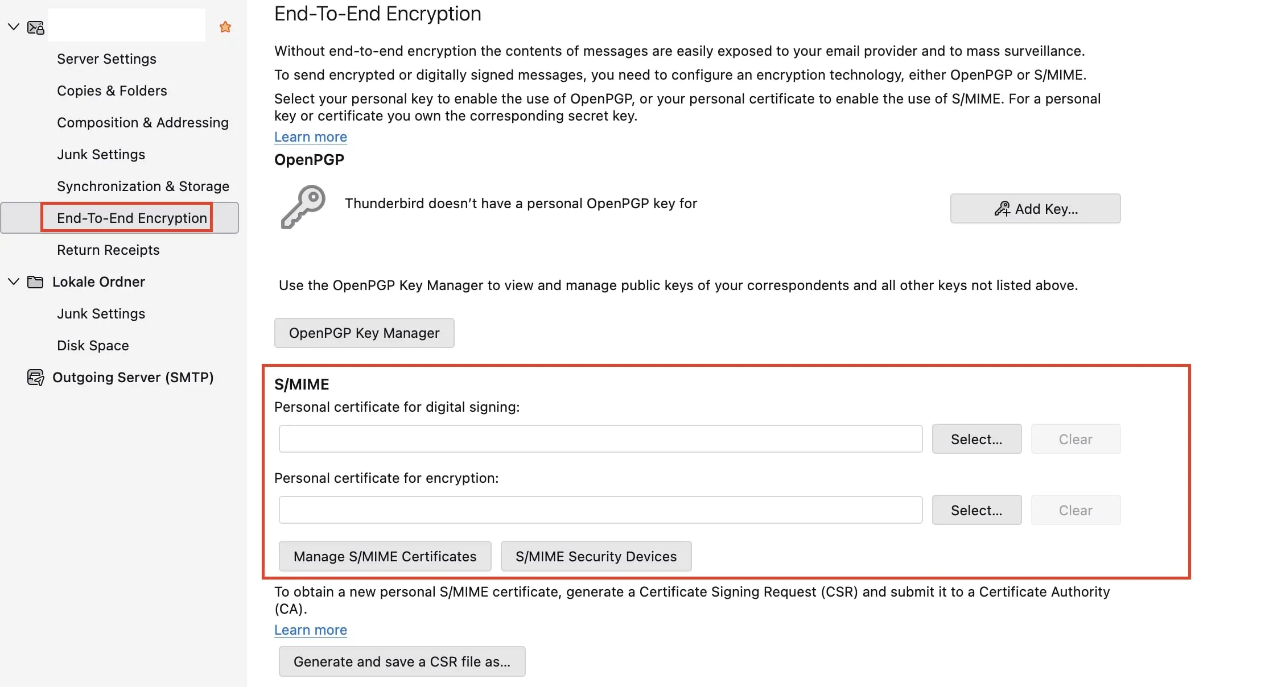The width and height of the screenshot is (1261, 687).
Task: Open the OpenPGP Key Manager
Action: point(364,333)
